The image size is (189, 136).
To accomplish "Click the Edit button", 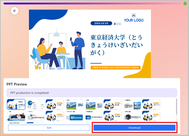I will coord(49,127).
